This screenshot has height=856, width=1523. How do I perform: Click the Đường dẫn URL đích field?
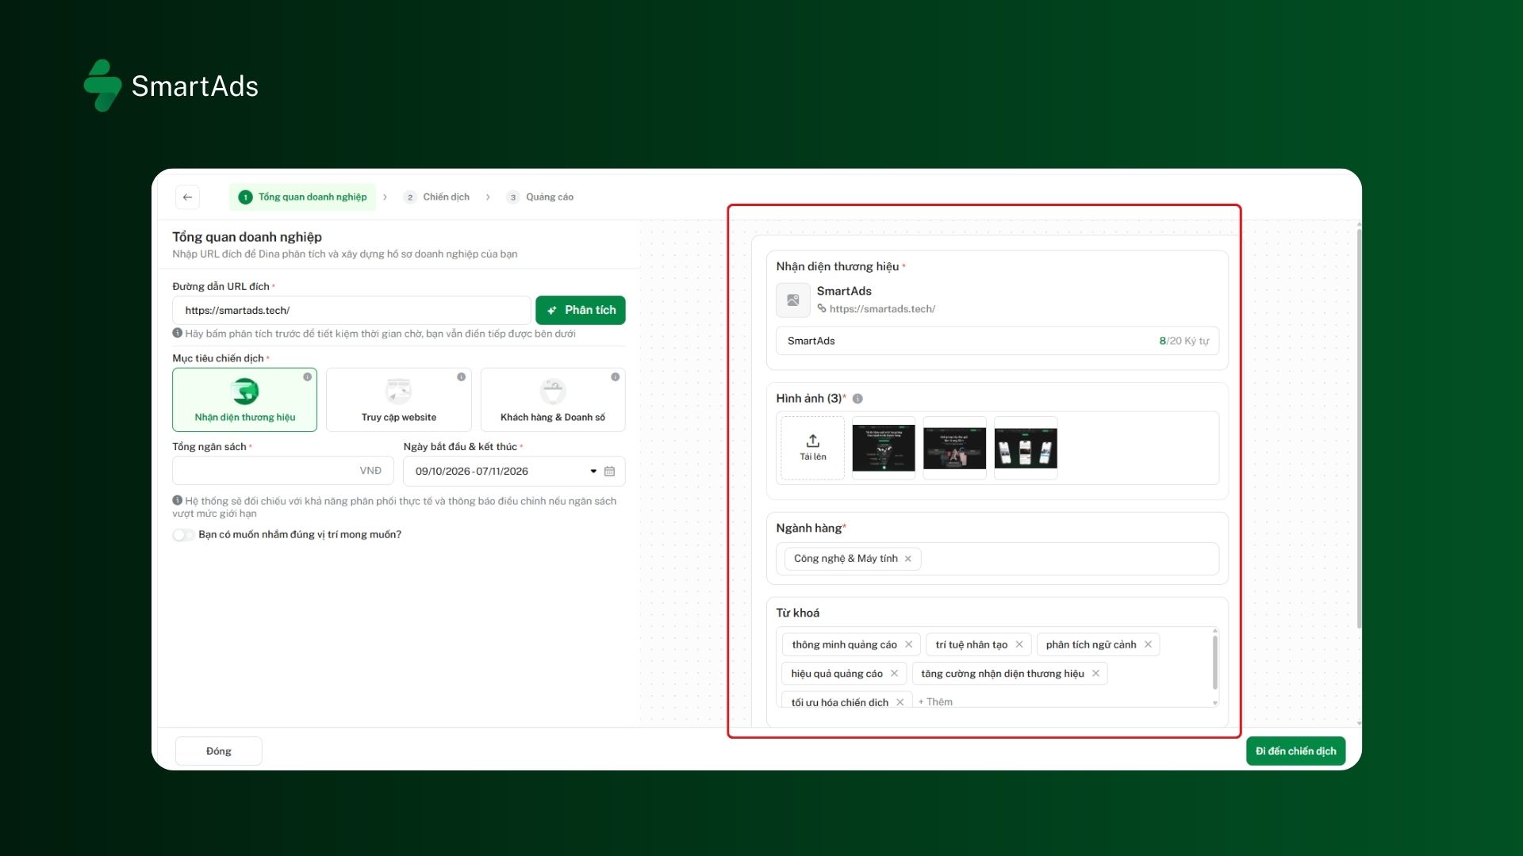coord(351,311)
